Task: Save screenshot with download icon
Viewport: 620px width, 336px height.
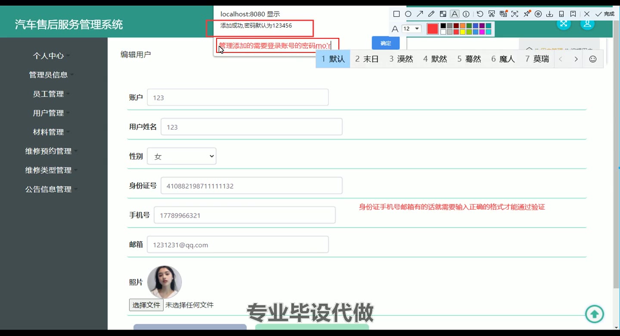Action: pyautogui.click(x=550, y=14)
